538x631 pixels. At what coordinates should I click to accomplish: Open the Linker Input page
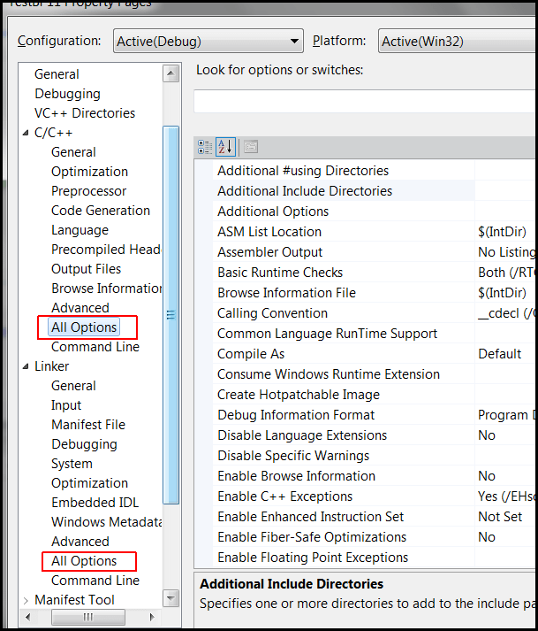pyautogui.click(x=66, y=405)
